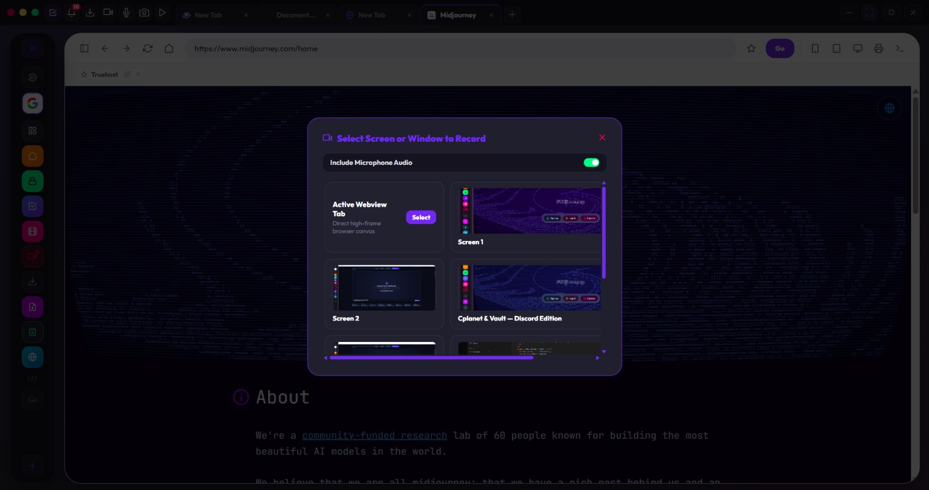This screenshot has height=490, width=929.
Task: Click the screenshot camera icon in title bar
Action: (x=144, y=13)
